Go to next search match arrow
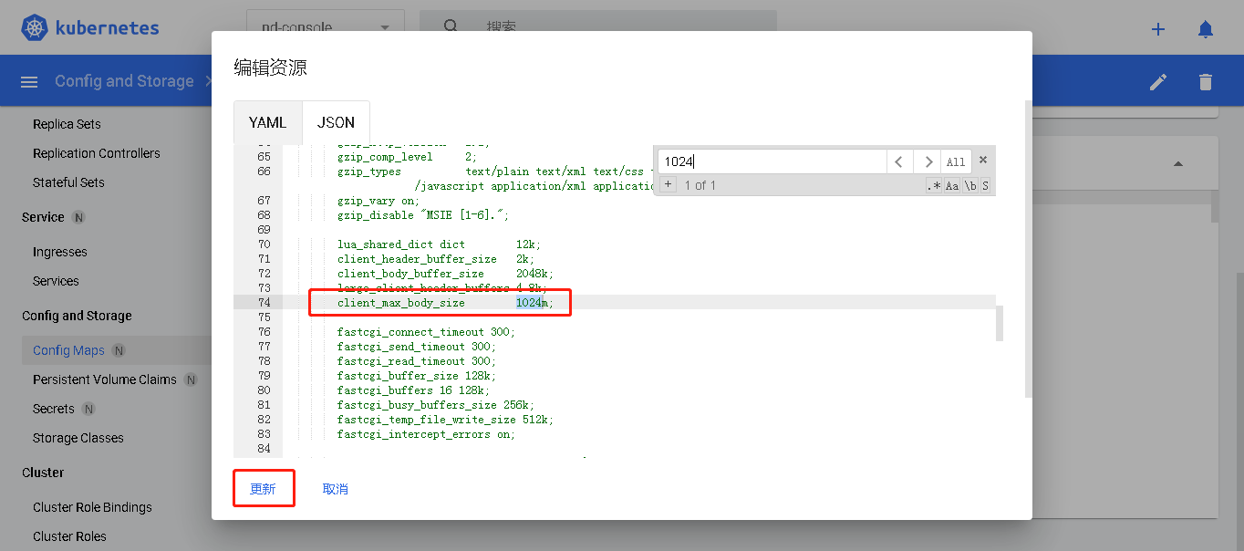This screenshot has height=551, width=1244. point(928,161)
